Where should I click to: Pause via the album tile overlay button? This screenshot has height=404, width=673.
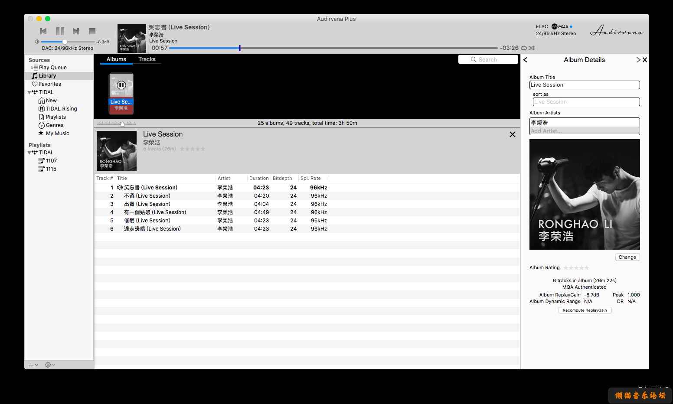121,85
